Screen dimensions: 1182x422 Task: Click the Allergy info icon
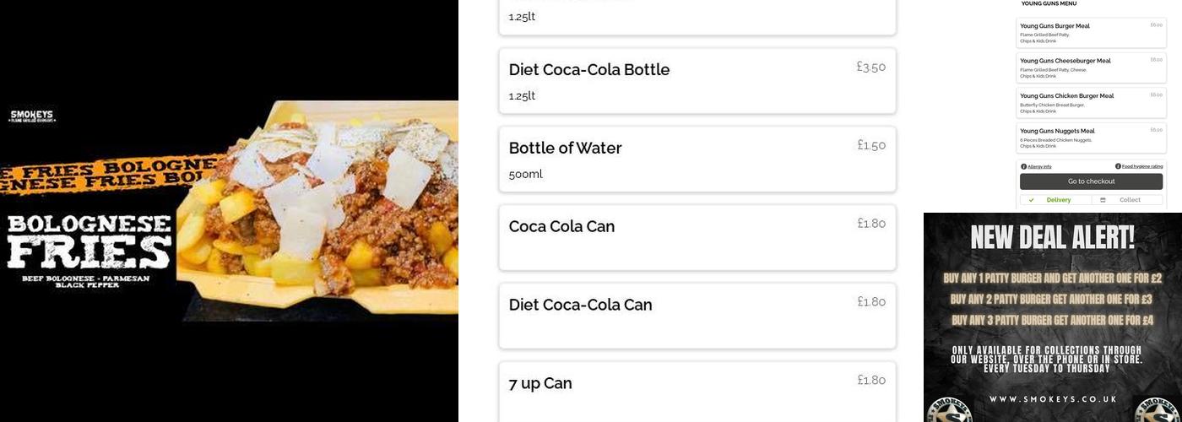click(x=1024, y=166)
